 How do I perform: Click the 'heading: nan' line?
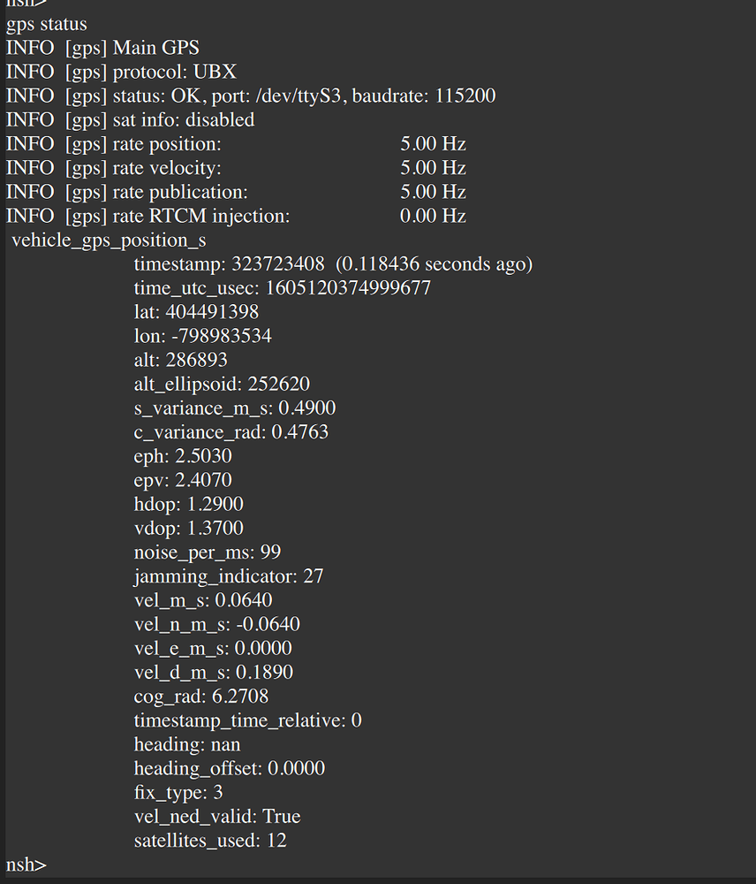tap(187, 744)
